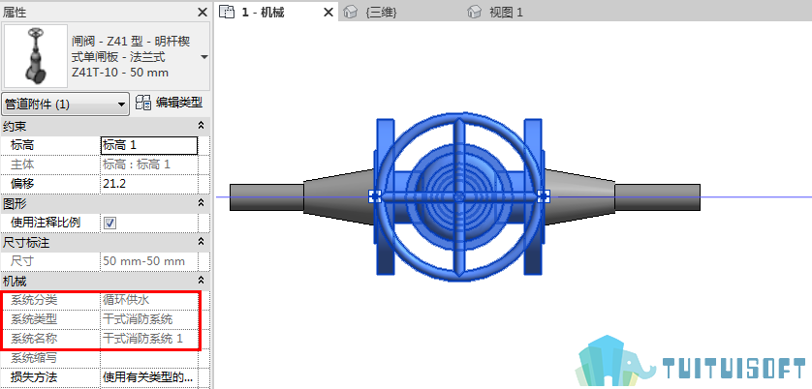Close the 1 - 机械 view tab
Screen dimensions: 812x389
(x=328, y=12)
